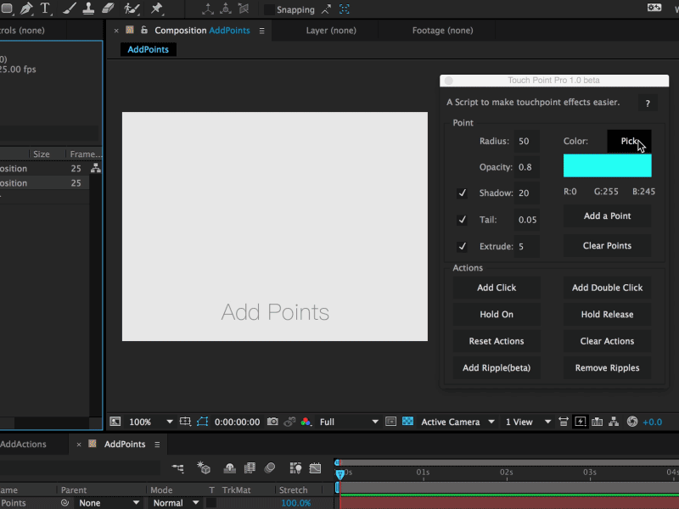Switch to the AddActions timeline tab
679x509 pixels.
coord(23,444)
